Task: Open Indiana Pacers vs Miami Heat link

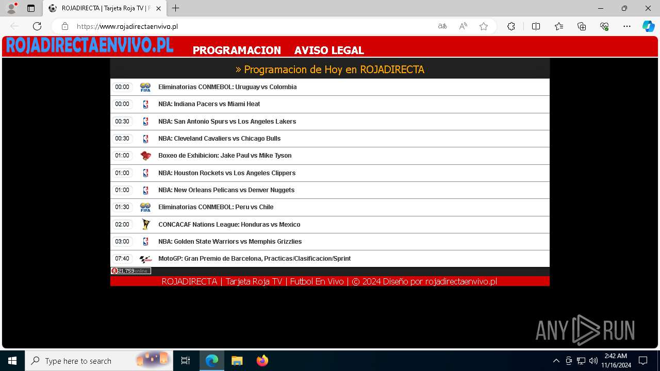Action: click(209, 104)
